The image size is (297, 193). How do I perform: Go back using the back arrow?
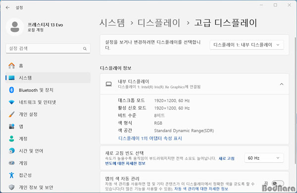coord(7,7)
